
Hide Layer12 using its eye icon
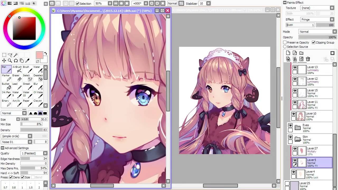click(x=295, y=79)
